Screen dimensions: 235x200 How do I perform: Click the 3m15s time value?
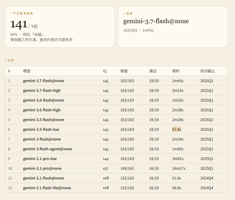(178, 91)
